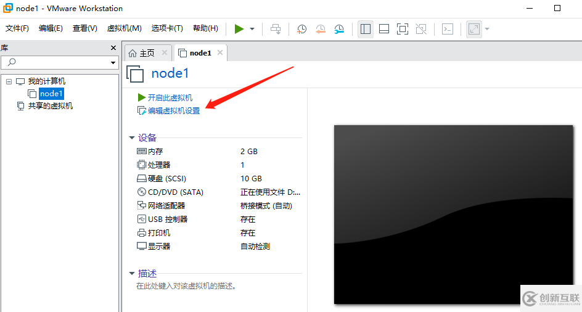Screen dimensions: 582x312
Task: Toggle the thumbnail bar view icon
Action: tap(384, 29)
